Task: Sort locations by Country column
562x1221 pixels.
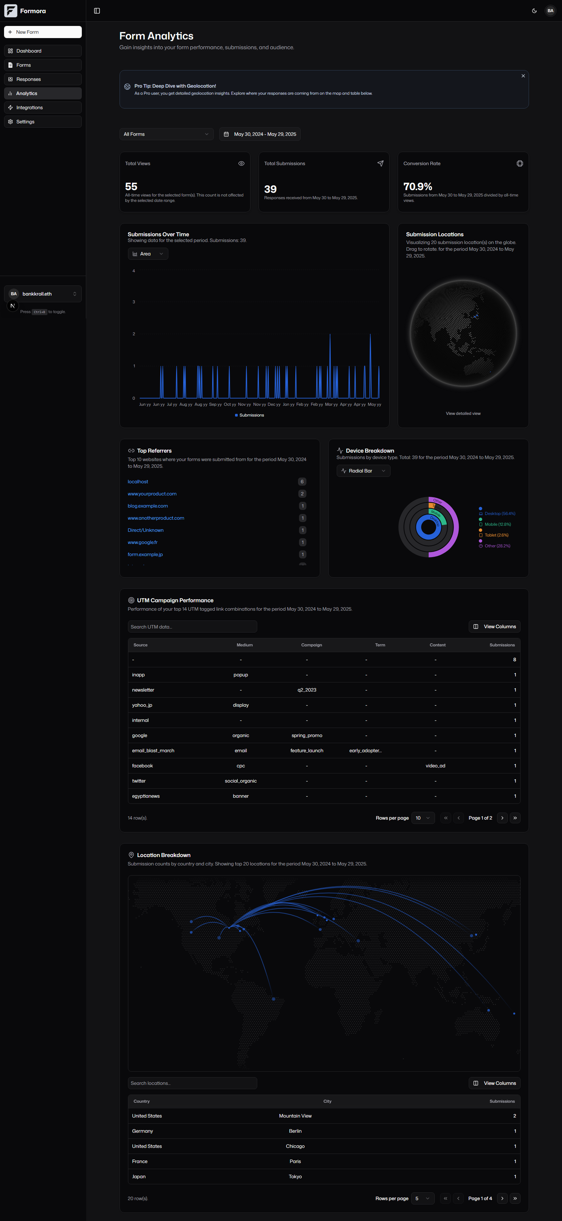Action: click(141, 1102)
